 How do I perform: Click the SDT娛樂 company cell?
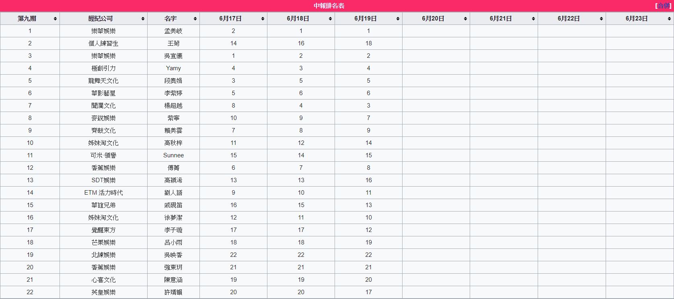tap(103, 180)
